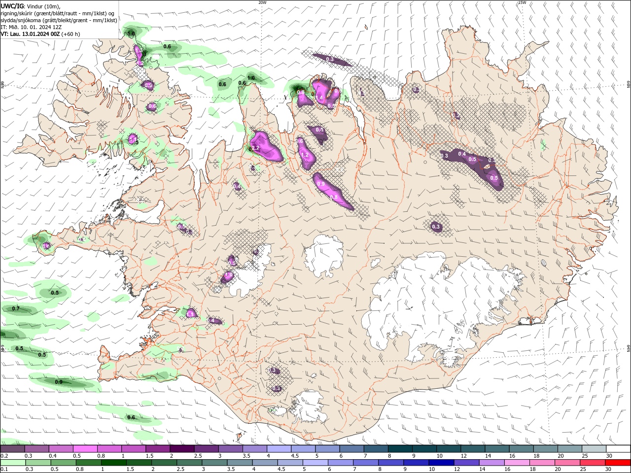Screen dimensions: 631x473
Task: Click the 66N latitude label on the right edge
Action: pos(629,85)
